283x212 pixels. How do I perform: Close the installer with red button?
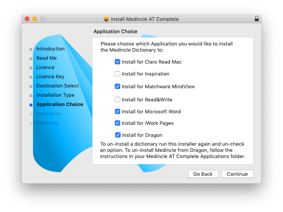[x=27, y=19]
